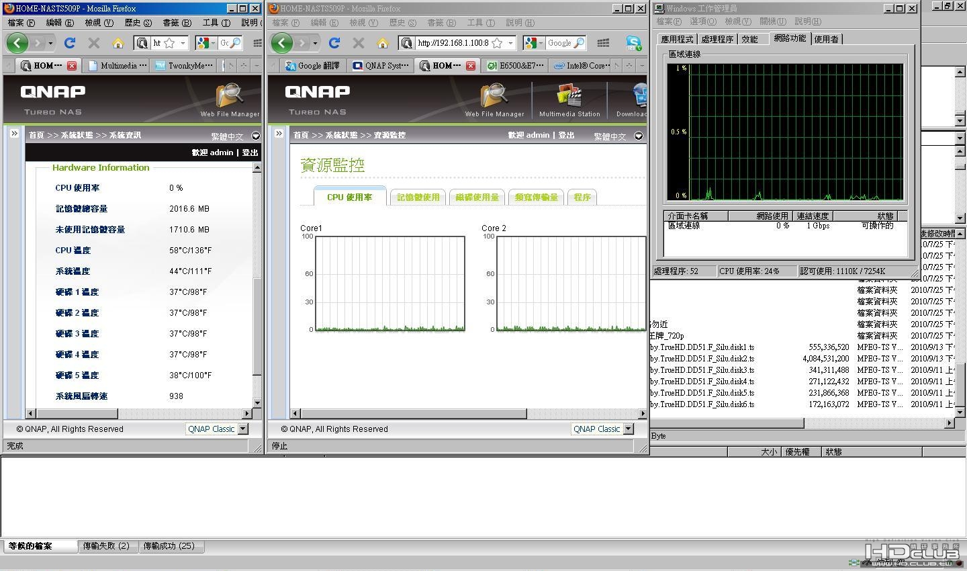The width and height of the screenshot is (967, 571).
Task: Open 選項 menu in Task Manager
Action: point(702,21)
